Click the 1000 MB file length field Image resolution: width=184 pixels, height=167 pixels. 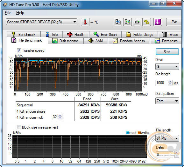(x=162, y=83)
